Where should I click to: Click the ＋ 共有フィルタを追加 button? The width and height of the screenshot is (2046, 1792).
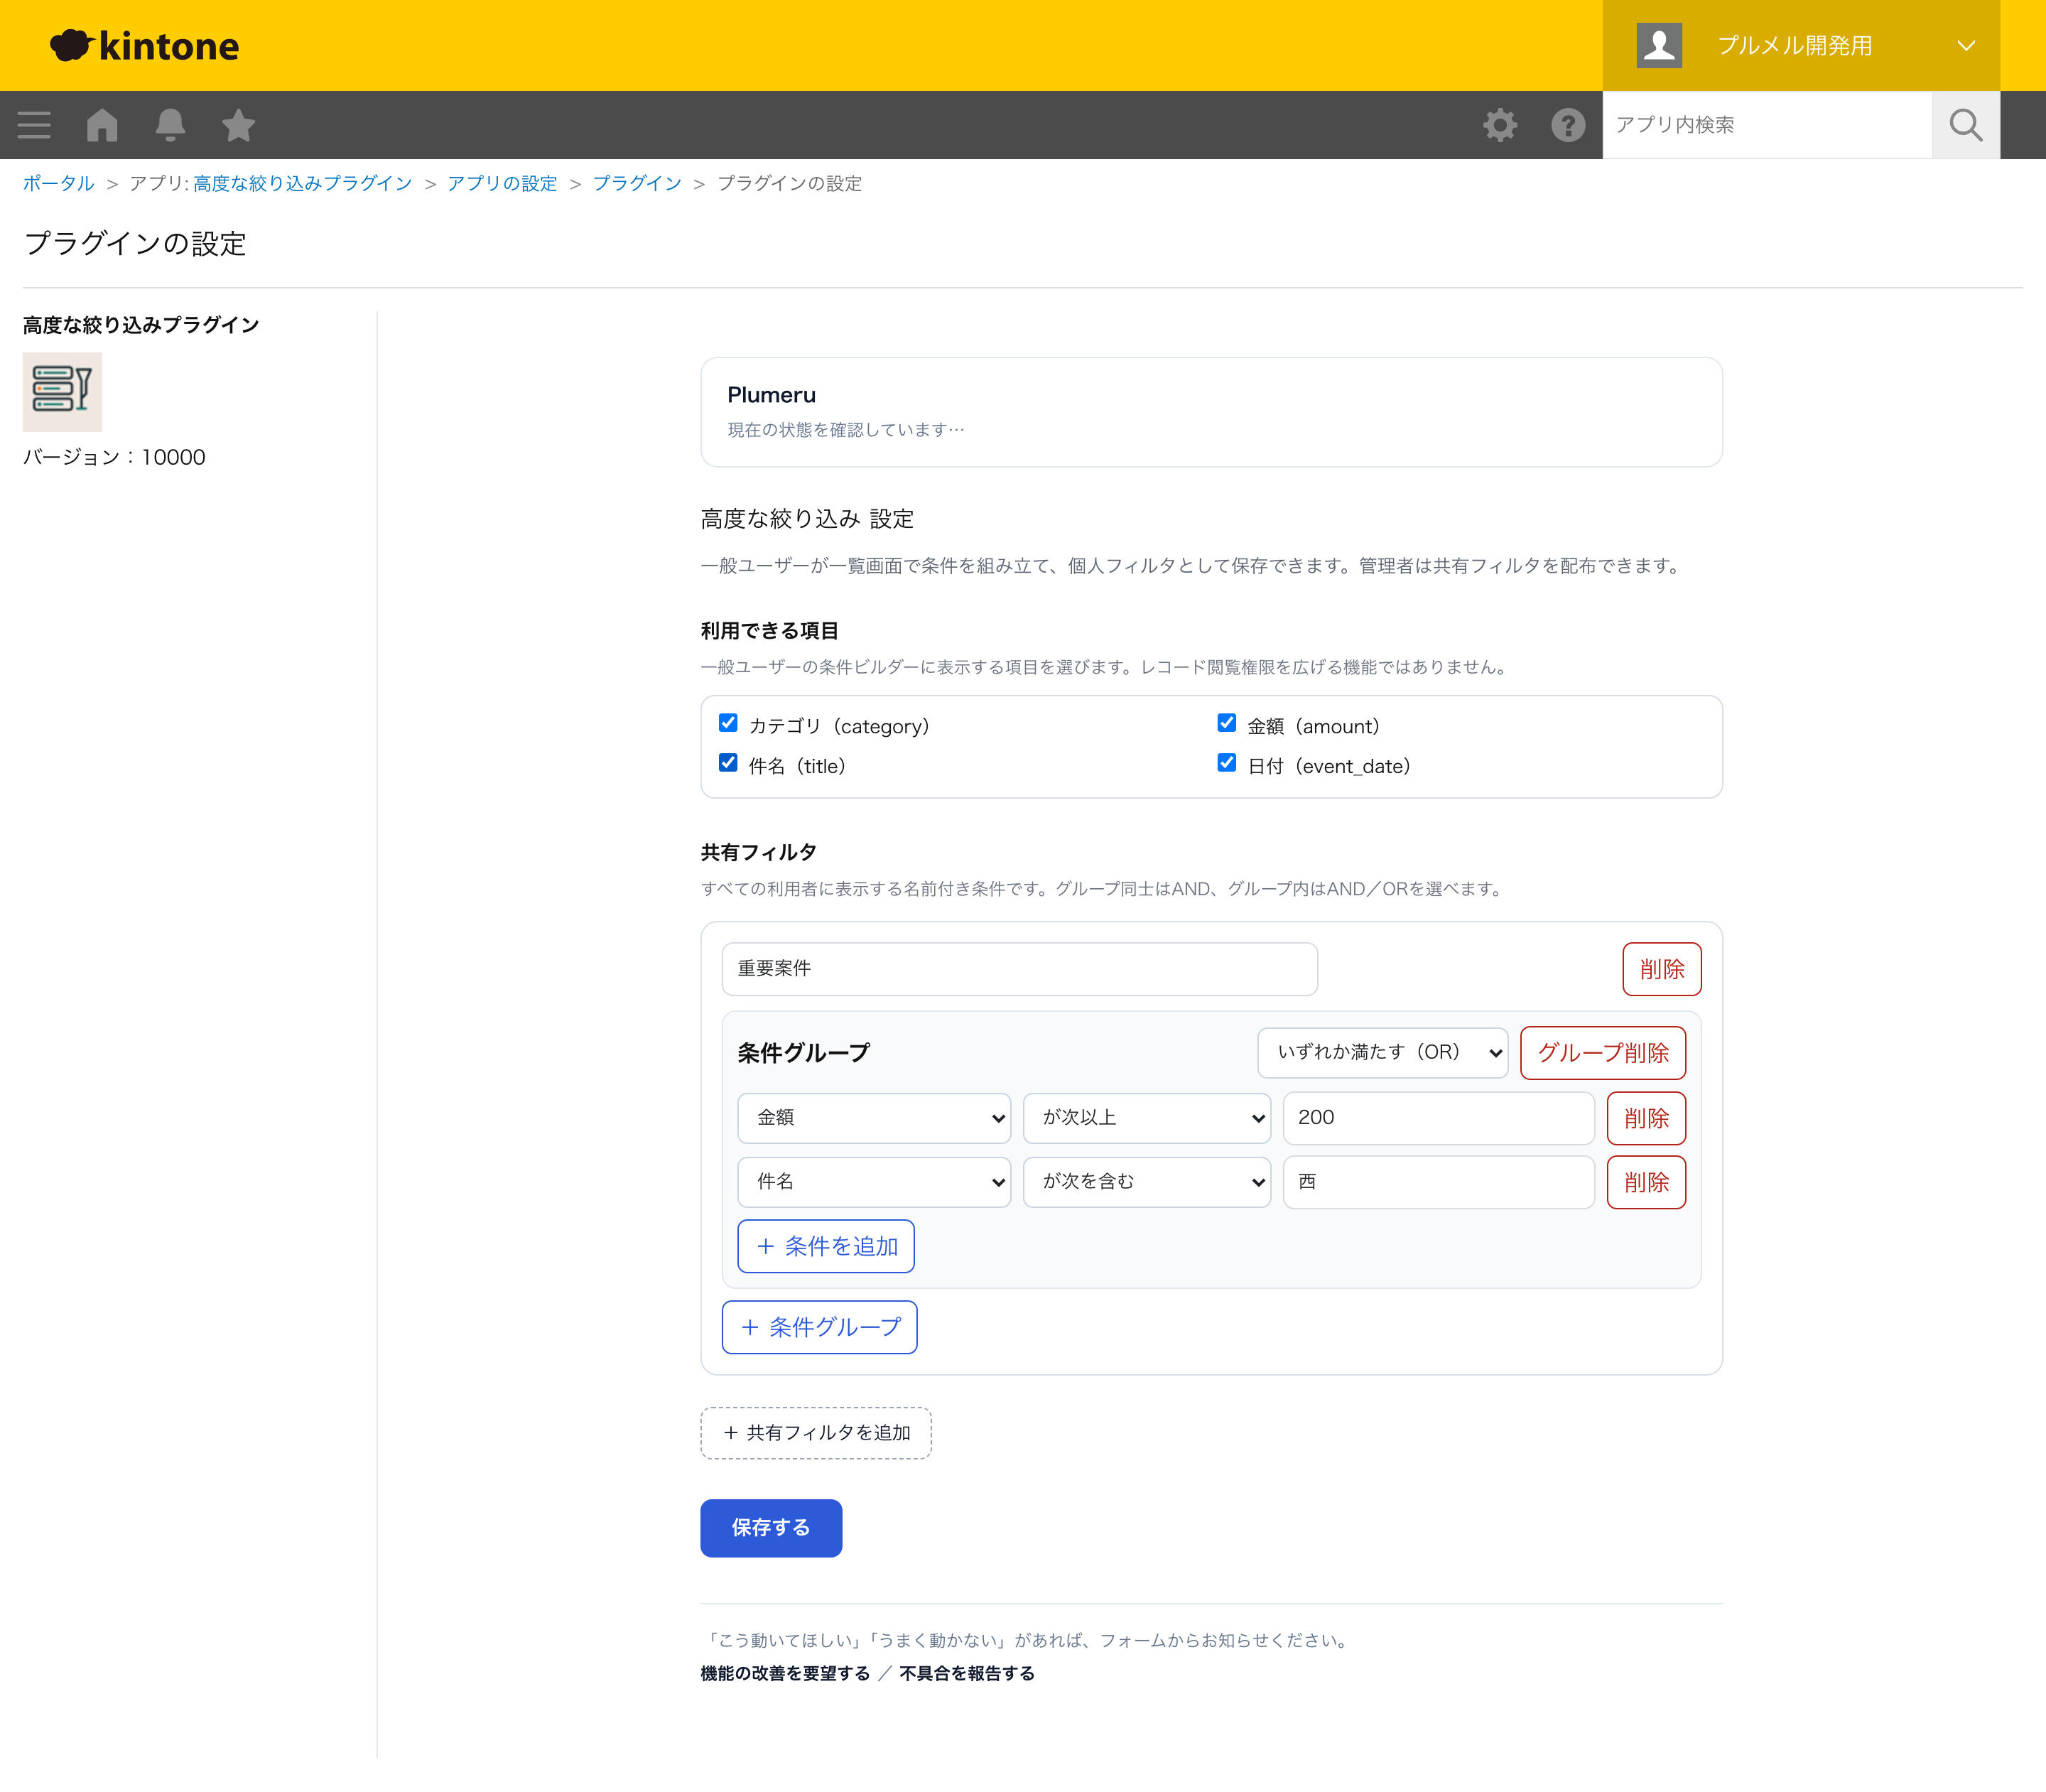coord(816,1433)
